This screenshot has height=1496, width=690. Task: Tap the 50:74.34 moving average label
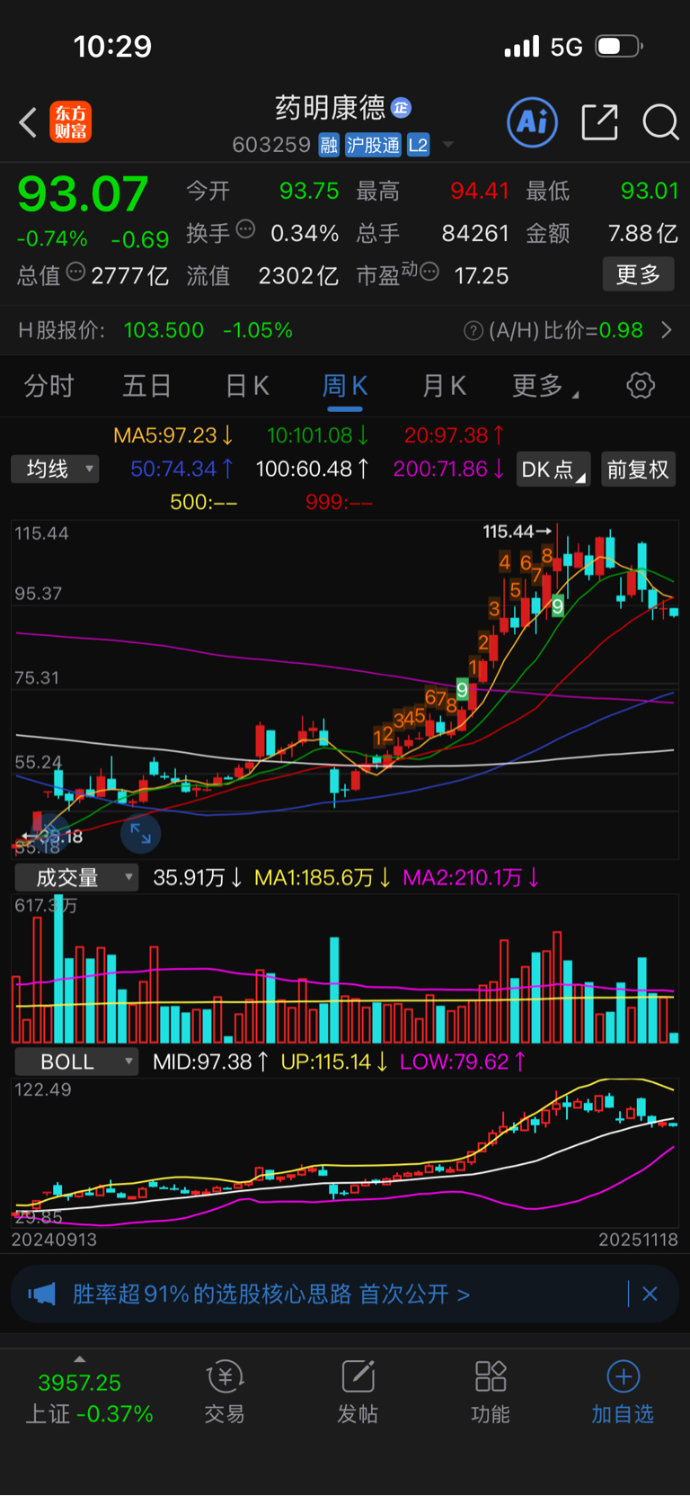pyautogui.click(x=182, y=469)
